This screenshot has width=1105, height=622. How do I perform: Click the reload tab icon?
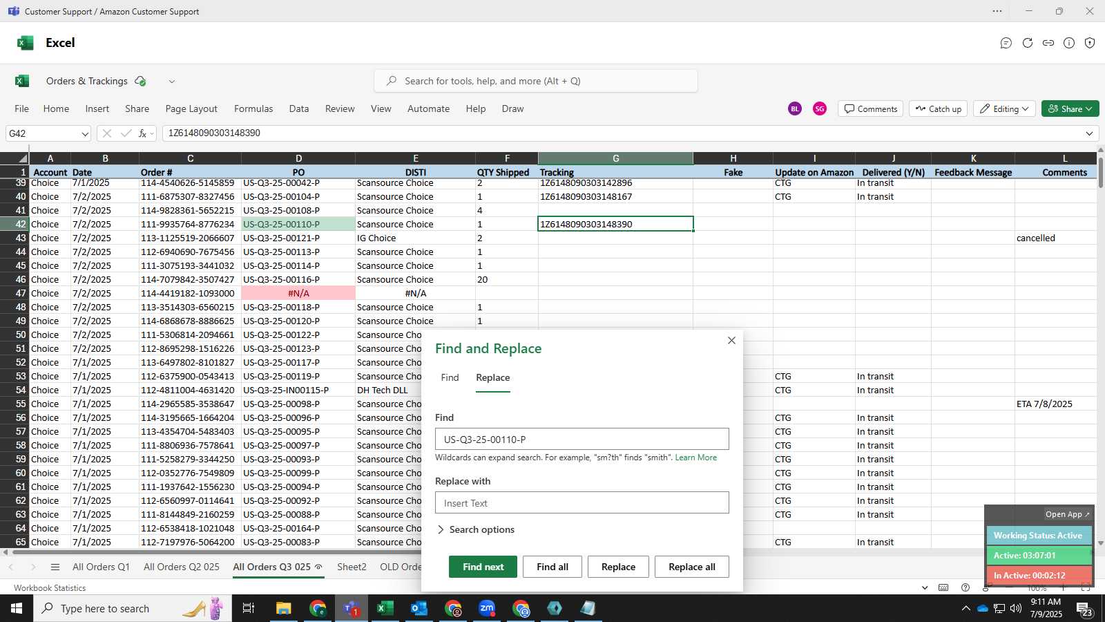1028,43
